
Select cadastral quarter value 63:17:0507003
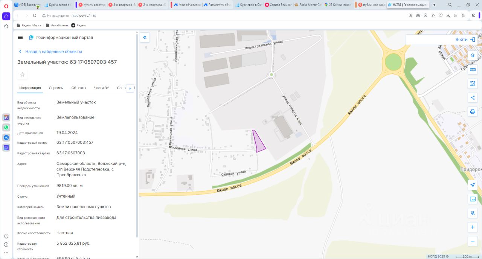click(x=71, y=153)
